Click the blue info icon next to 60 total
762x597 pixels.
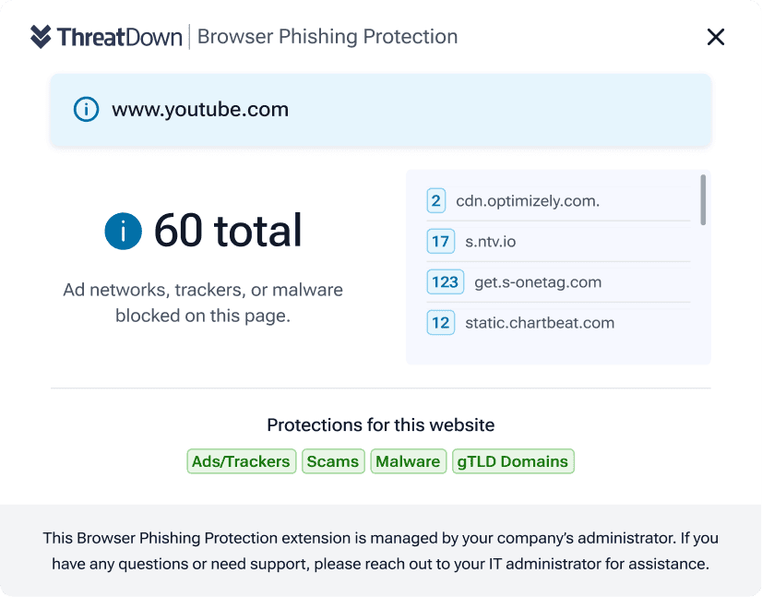124,231
